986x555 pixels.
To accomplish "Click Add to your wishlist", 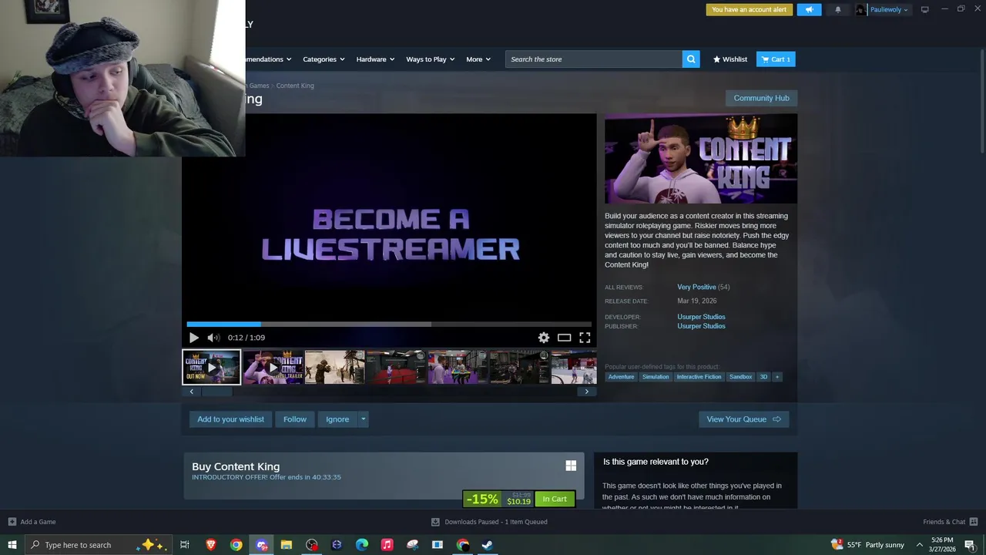I will pos(230,419).
